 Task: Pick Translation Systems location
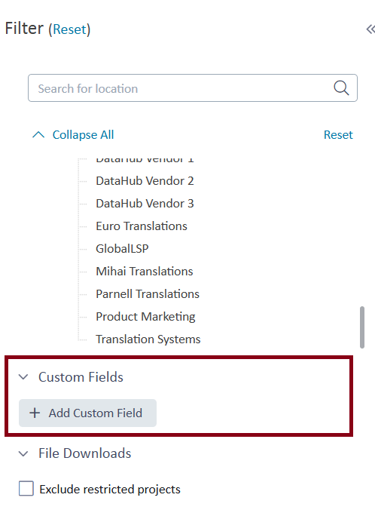pyautogui.click(x=148, y=339)
